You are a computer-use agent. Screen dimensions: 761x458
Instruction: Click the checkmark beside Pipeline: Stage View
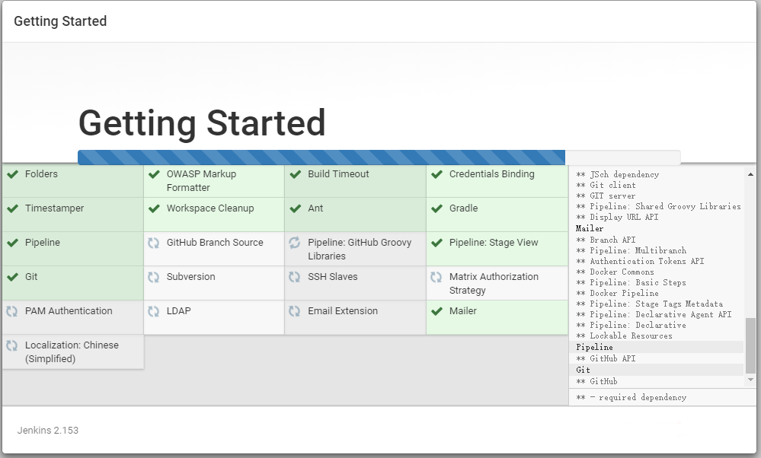[x=436, y=243]
